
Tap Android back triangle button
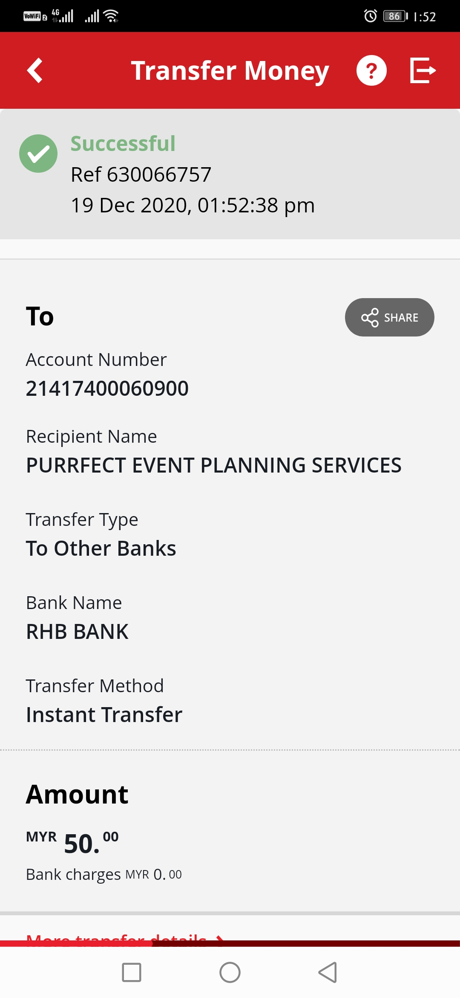[328, 972]
